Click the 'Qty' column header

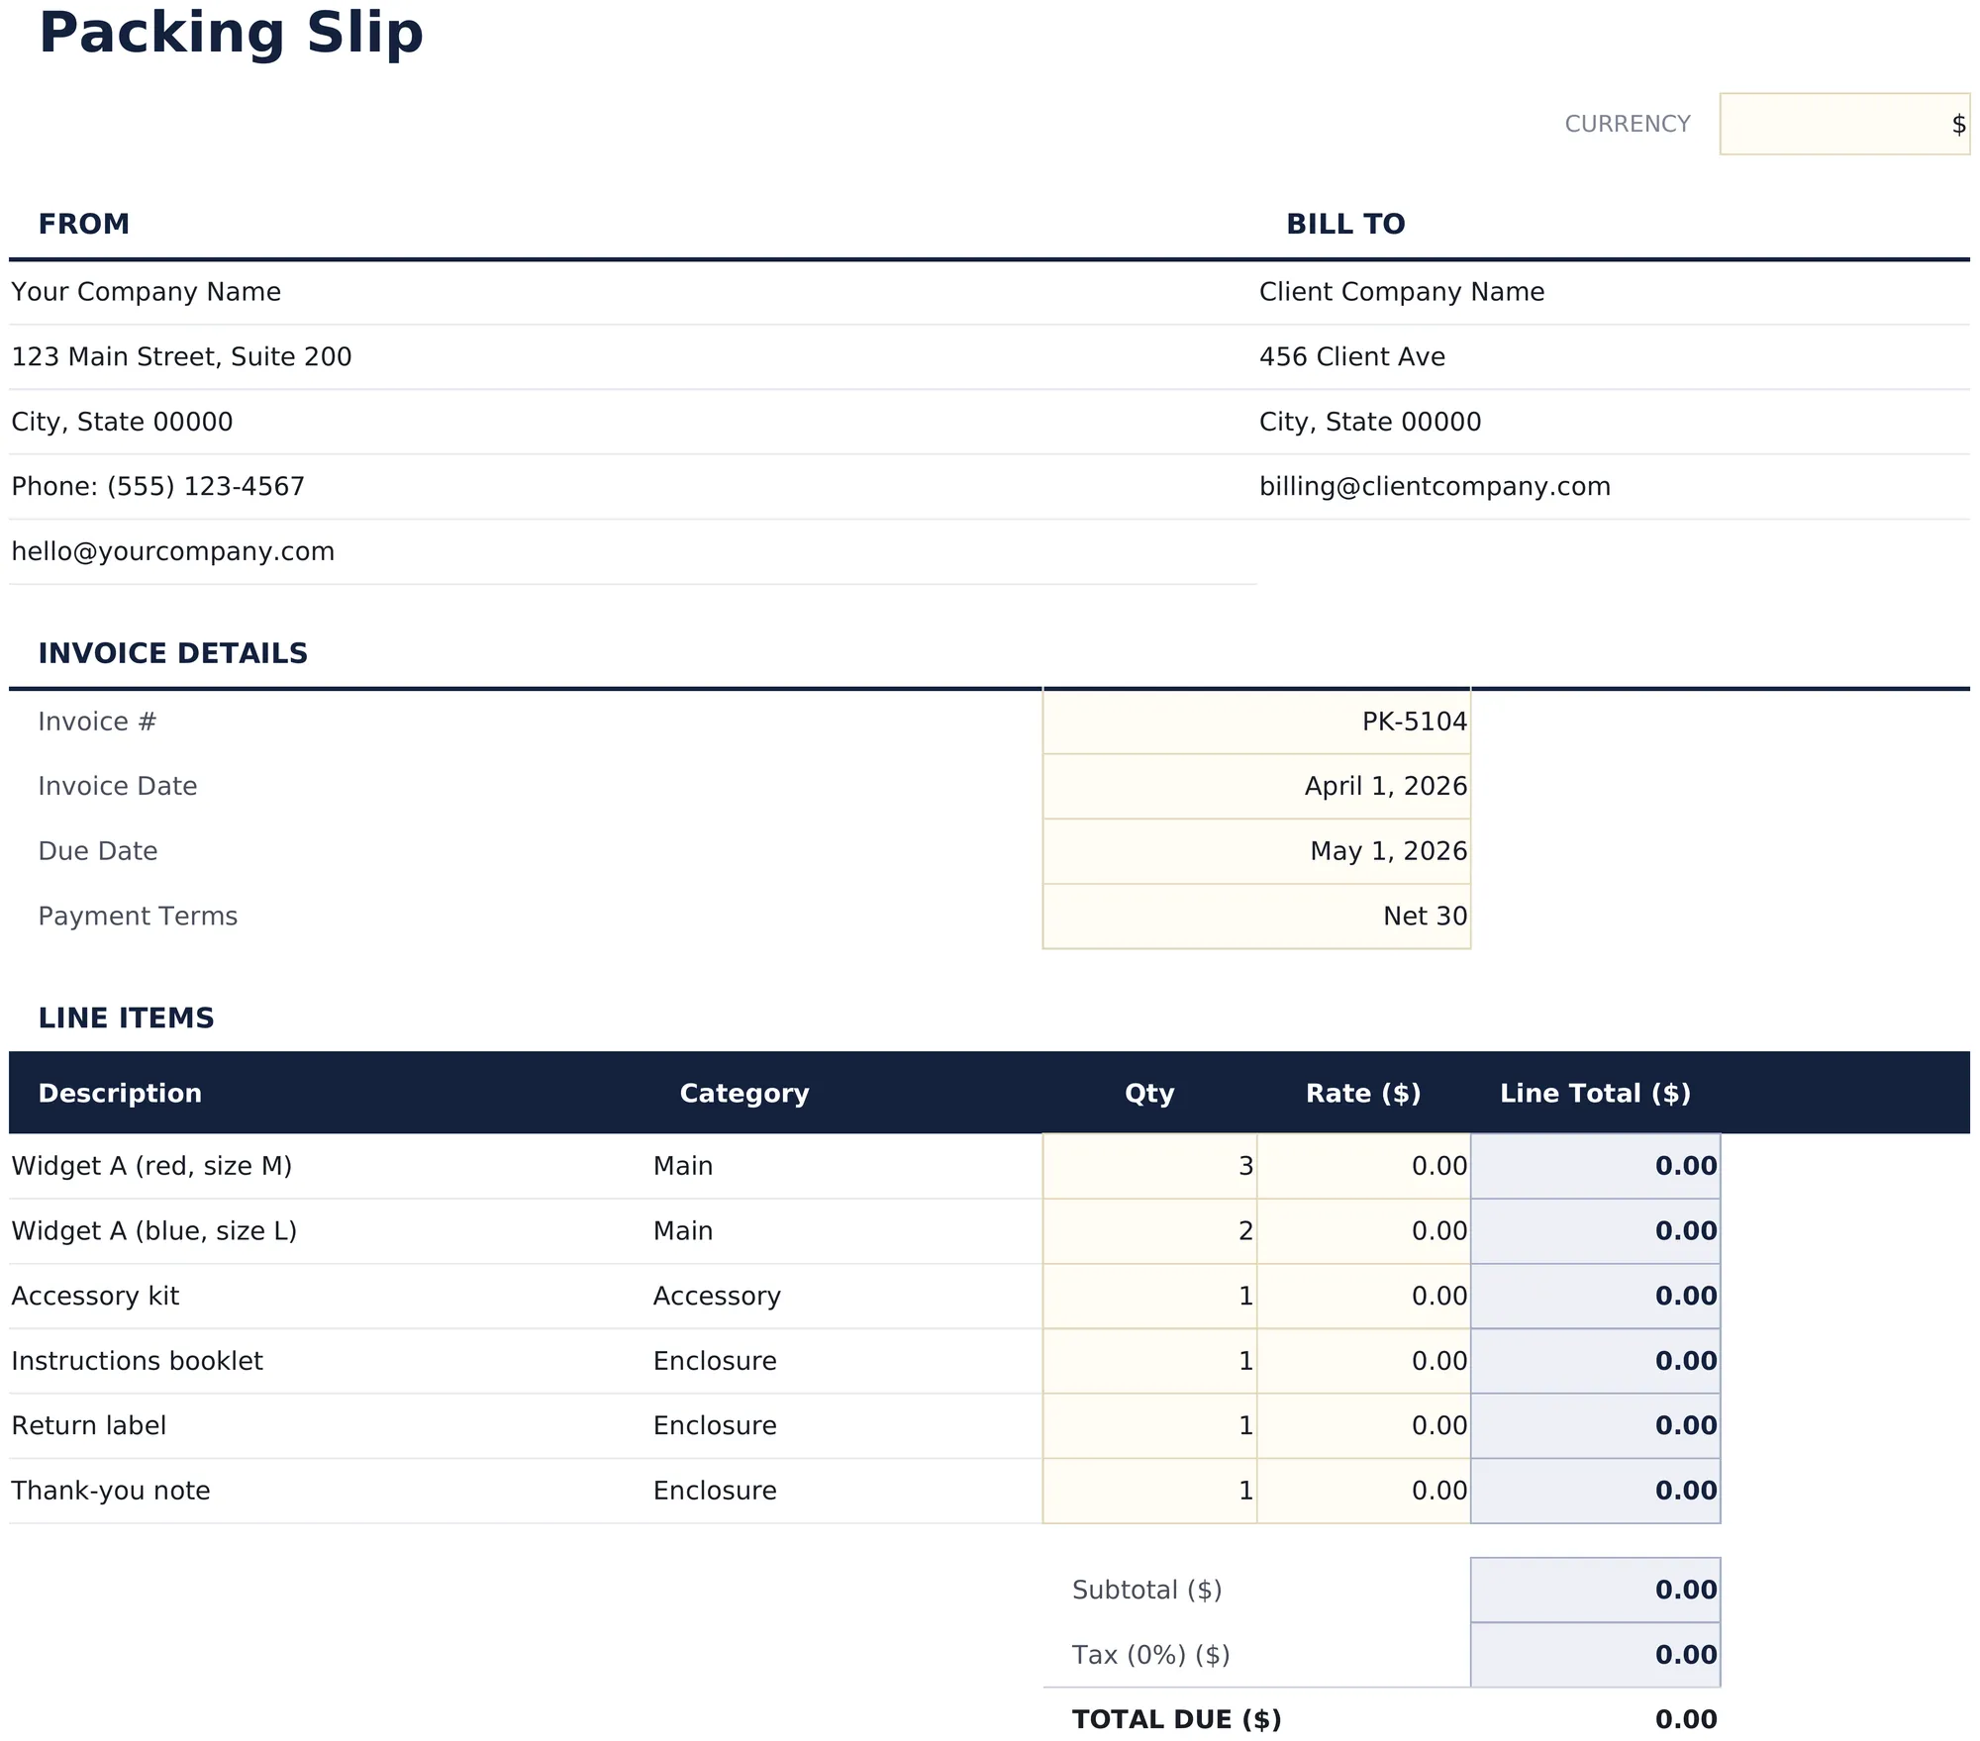(1149, 1093)
